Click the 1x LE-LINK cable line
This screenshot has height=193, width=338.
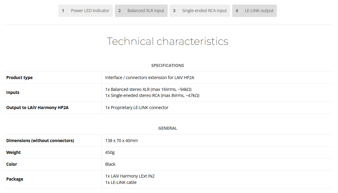121,182
